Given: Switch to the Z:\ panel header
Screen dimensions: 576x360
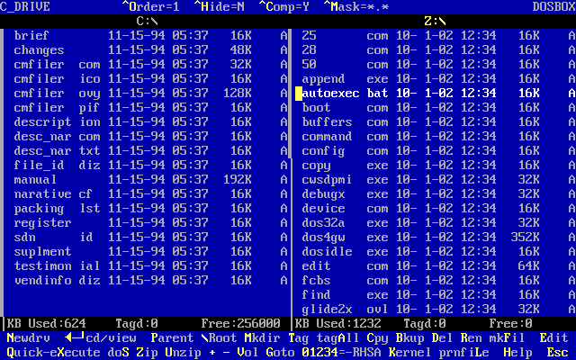Looking at the screenshot, I should (x=435, y=20).
